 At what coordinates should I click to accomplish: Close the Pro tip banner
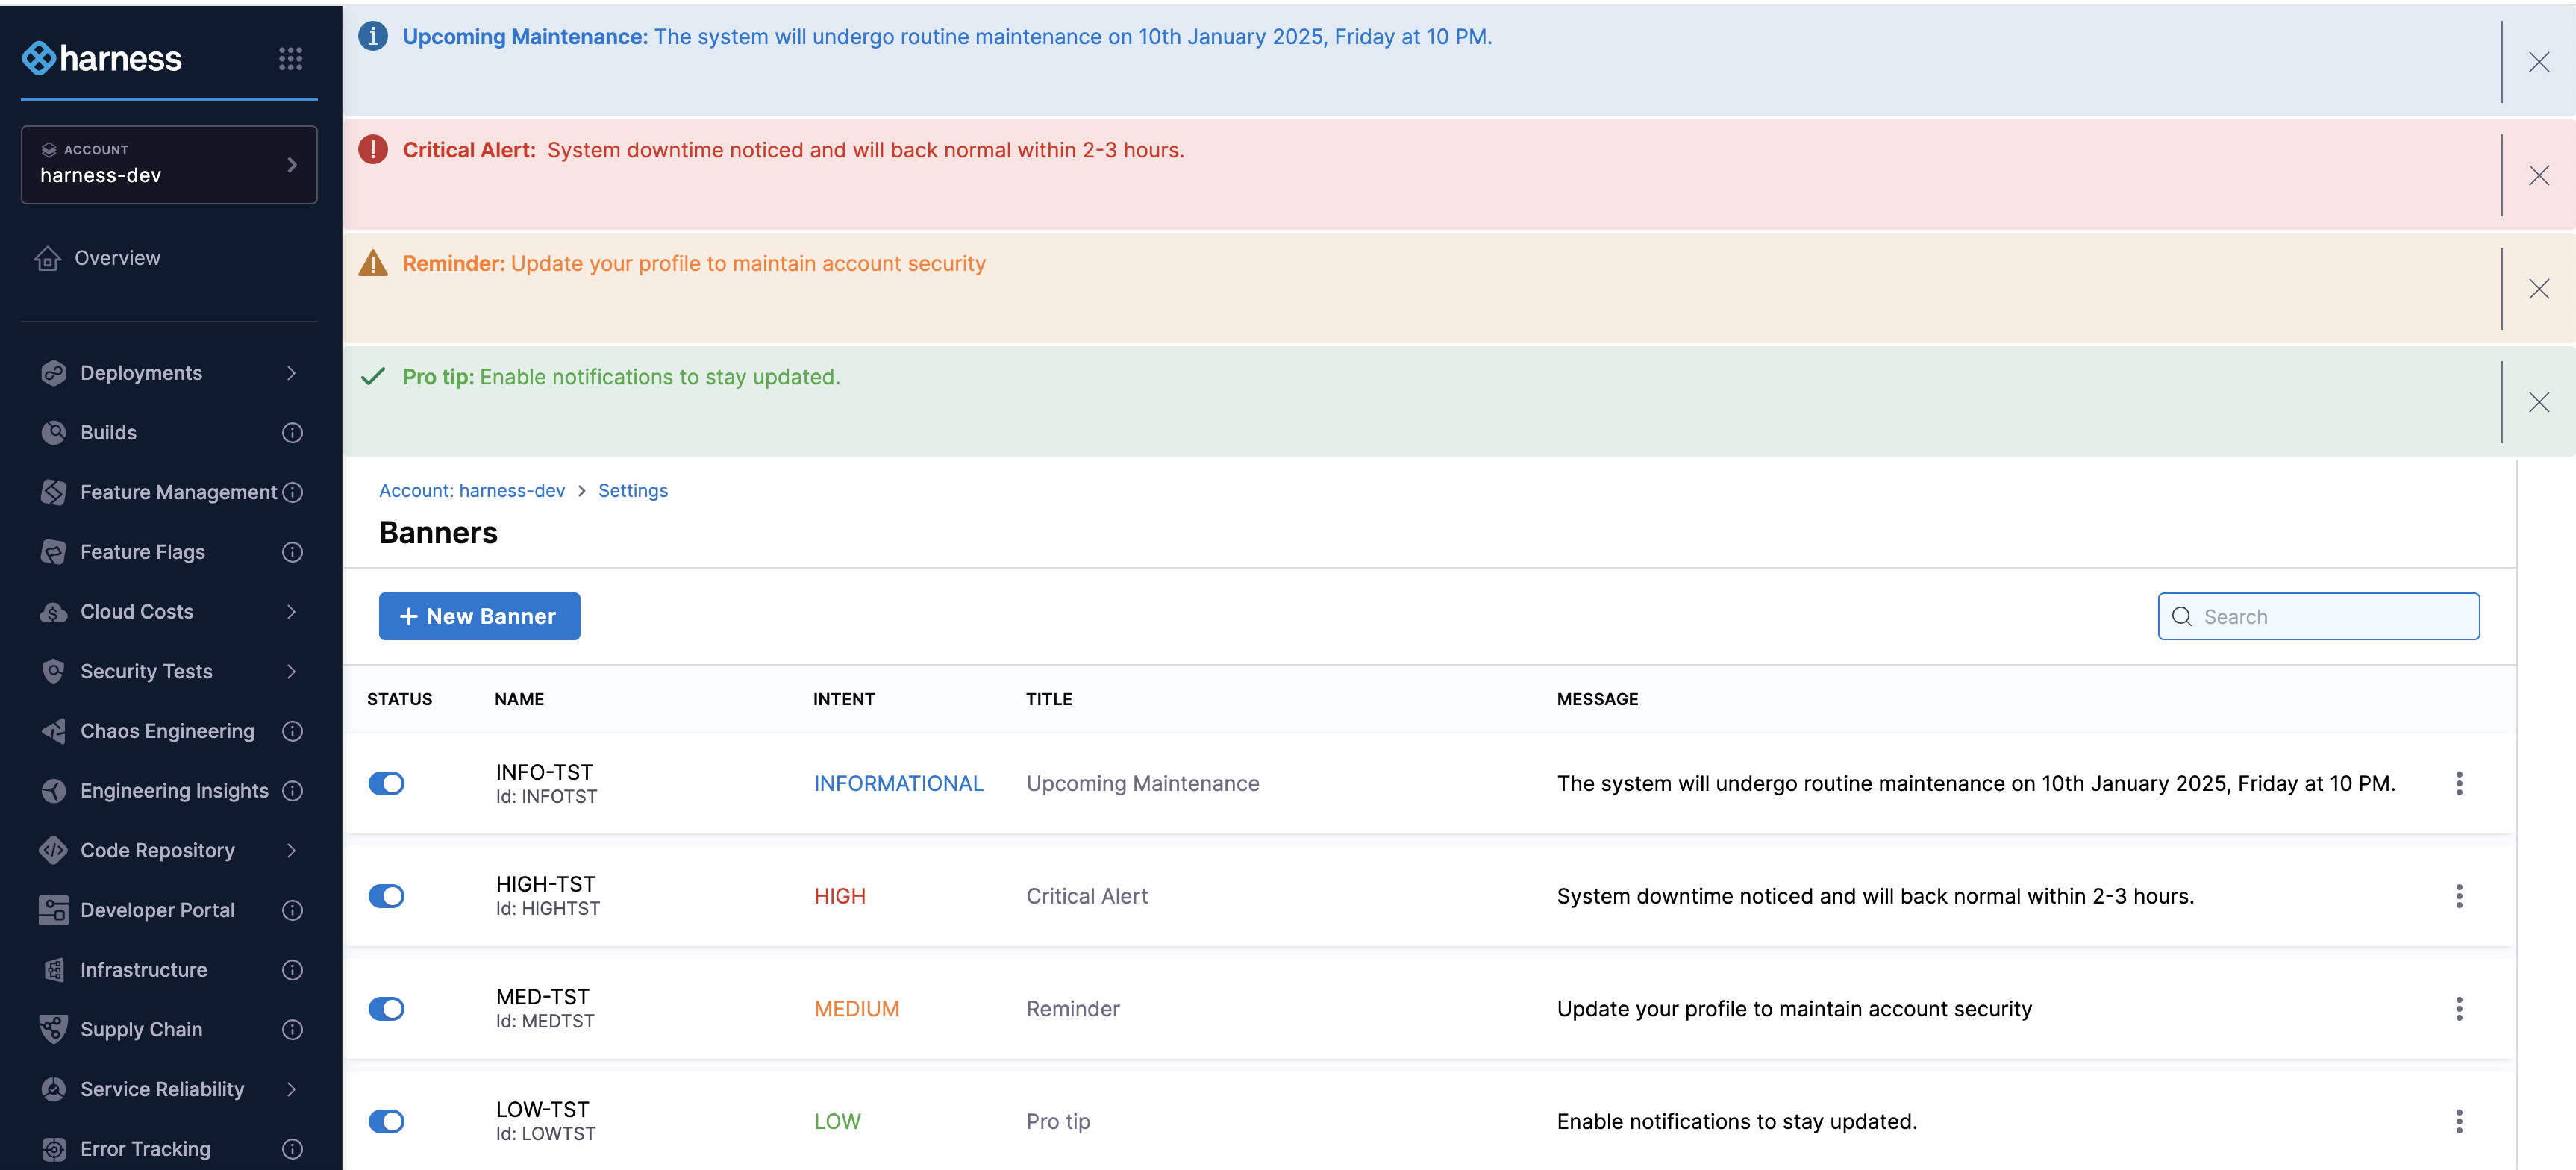click(2538, 403)
